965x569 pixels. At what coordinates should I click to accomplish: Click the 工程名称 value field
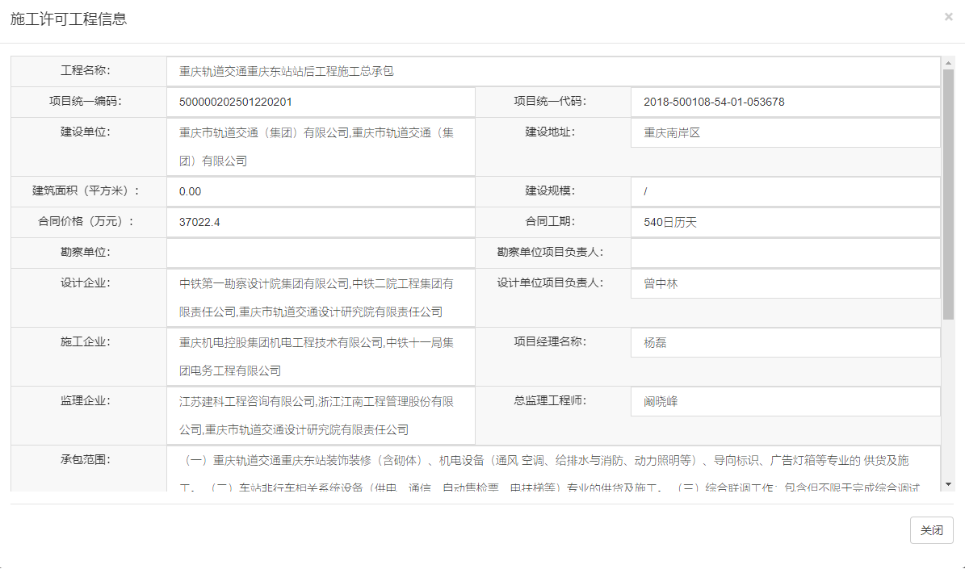coord(553,72)
